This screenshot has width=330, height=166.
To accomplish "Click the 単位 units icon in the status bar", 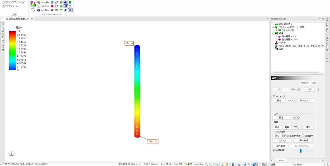I will 186,164.
